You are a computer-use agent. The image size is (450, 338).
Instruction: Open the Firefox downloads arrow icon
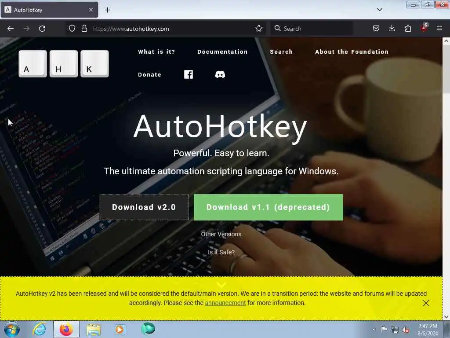(x=392, y=28)
